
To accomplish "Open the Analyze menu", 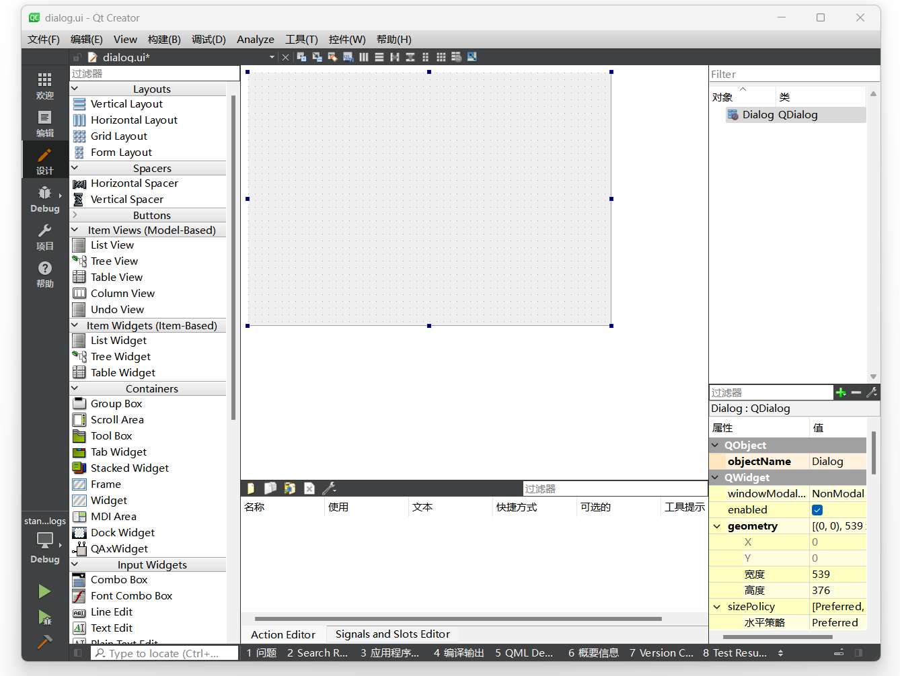I will coord(256,40).
